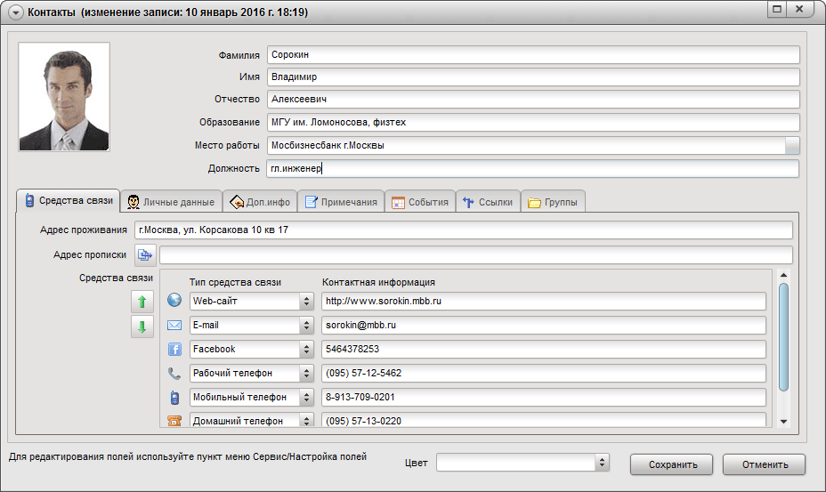Click the mobile phone icon for Мобильный телефон

(x=174, y=398)
